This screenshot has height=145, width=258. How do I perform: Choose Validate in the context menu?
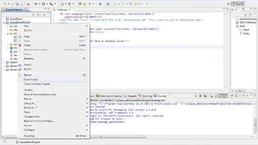53,90
